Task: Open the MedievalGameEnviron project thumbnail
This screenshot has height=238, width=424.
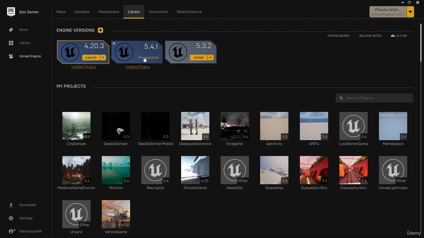Action: tap(76, 170)
